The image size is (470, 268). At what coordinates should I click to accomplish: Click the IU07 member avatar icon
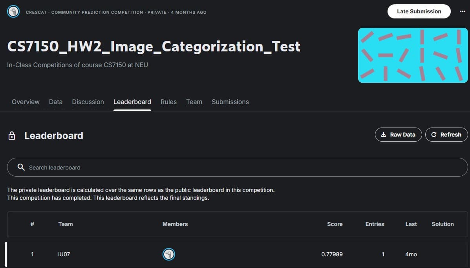point(169,254)
